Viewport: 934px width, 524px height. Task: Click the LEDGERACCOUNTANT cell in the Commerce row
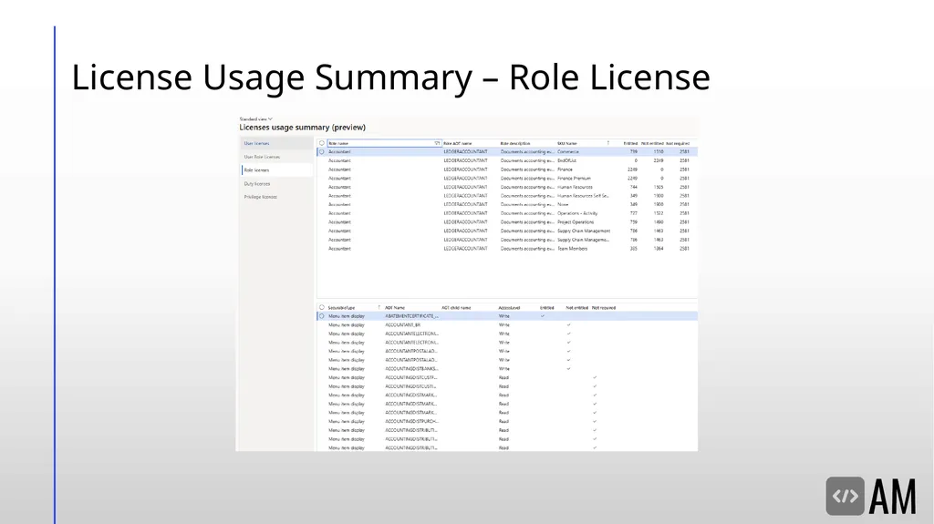coord(466,152)
